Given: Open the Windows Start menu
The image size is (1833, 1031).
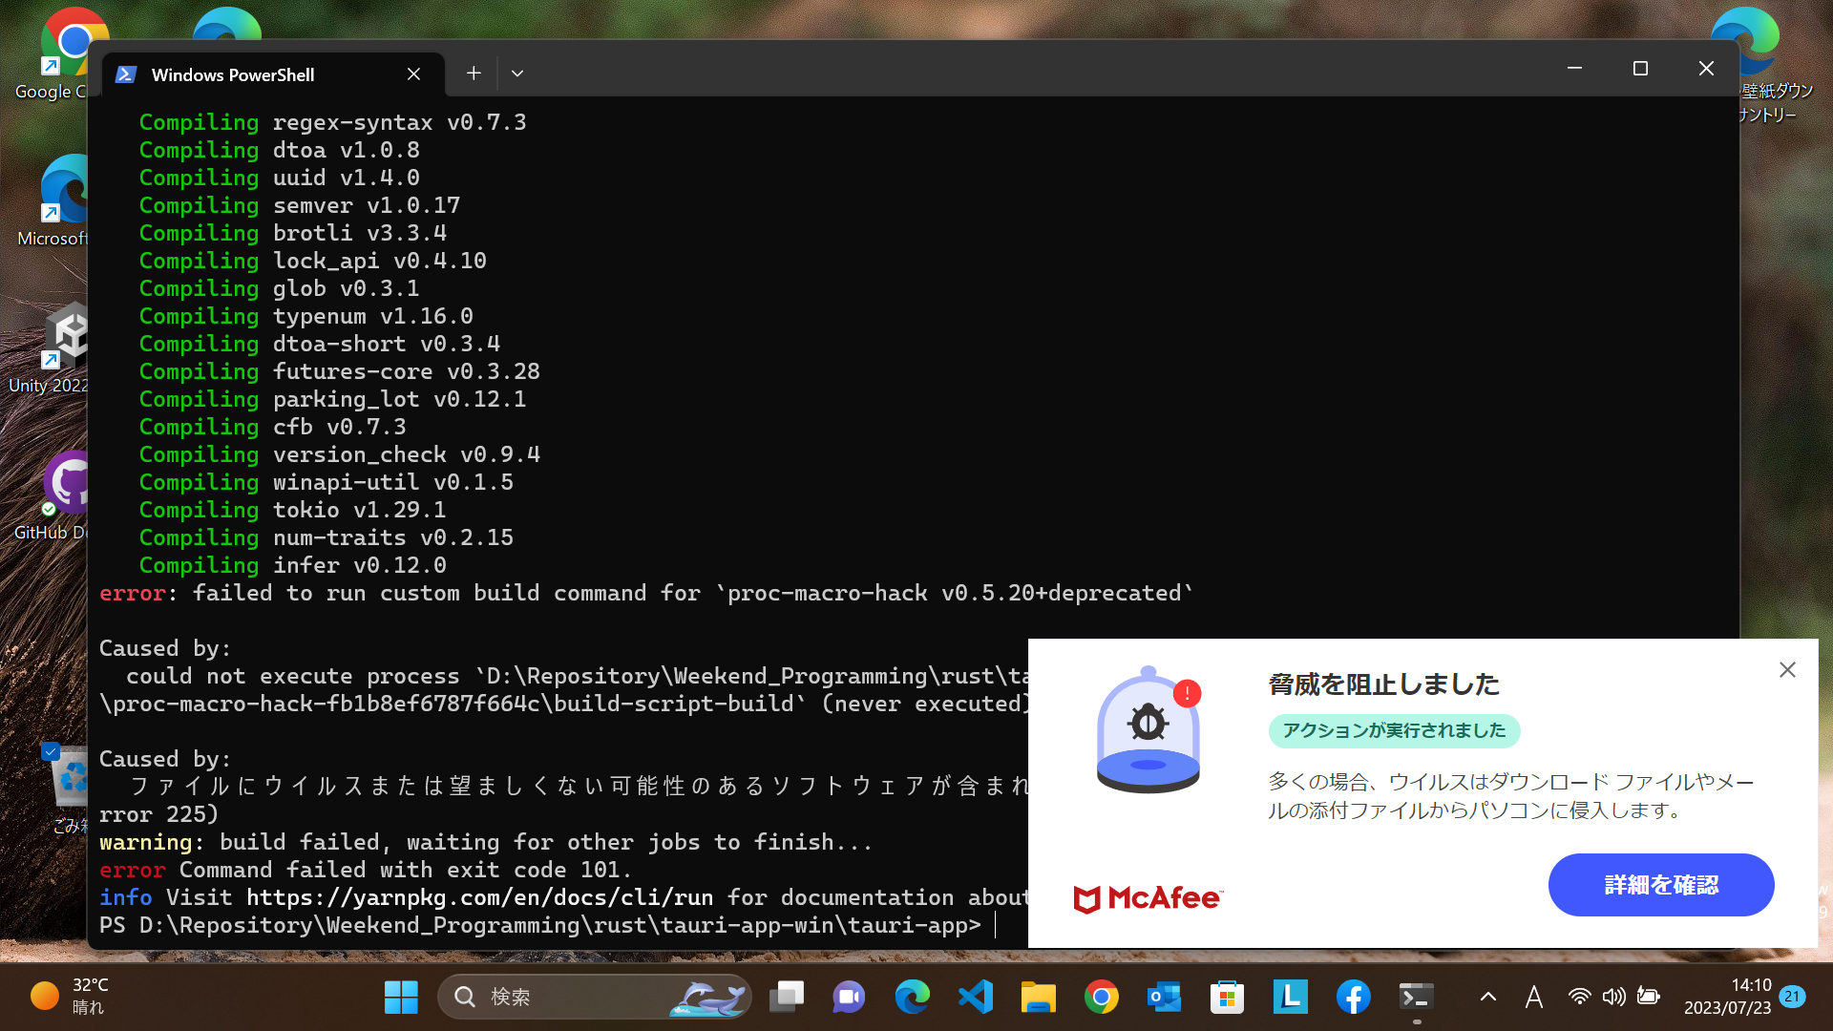Looking at the screenshot, I should (x=401, y=997).
